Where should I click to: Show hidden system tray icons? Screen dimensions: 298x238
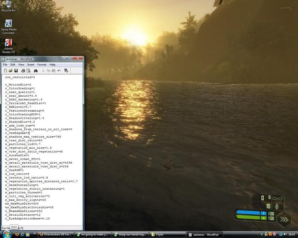[262, 235]
